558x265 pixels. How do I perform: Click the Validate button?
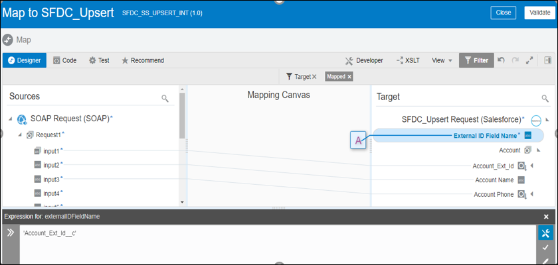(x=539, y=13)
